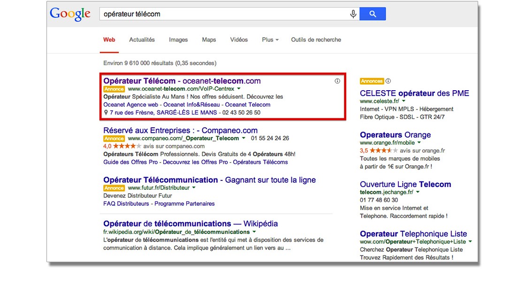This screenshot has width=526, height=296.
Task: Open Outils de recherche options
Action: [x=316, y=40]
